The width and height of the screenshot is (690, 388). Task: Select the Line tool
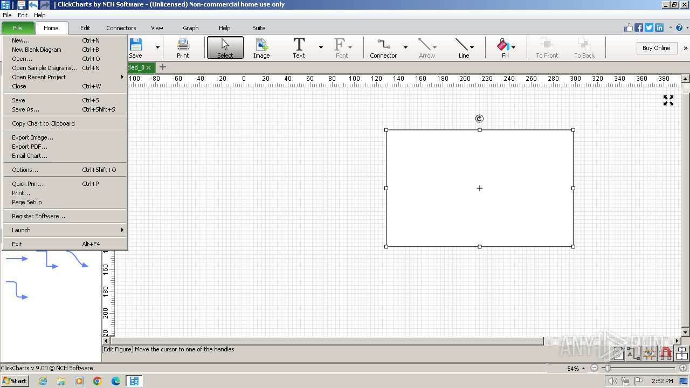point(463,47)
